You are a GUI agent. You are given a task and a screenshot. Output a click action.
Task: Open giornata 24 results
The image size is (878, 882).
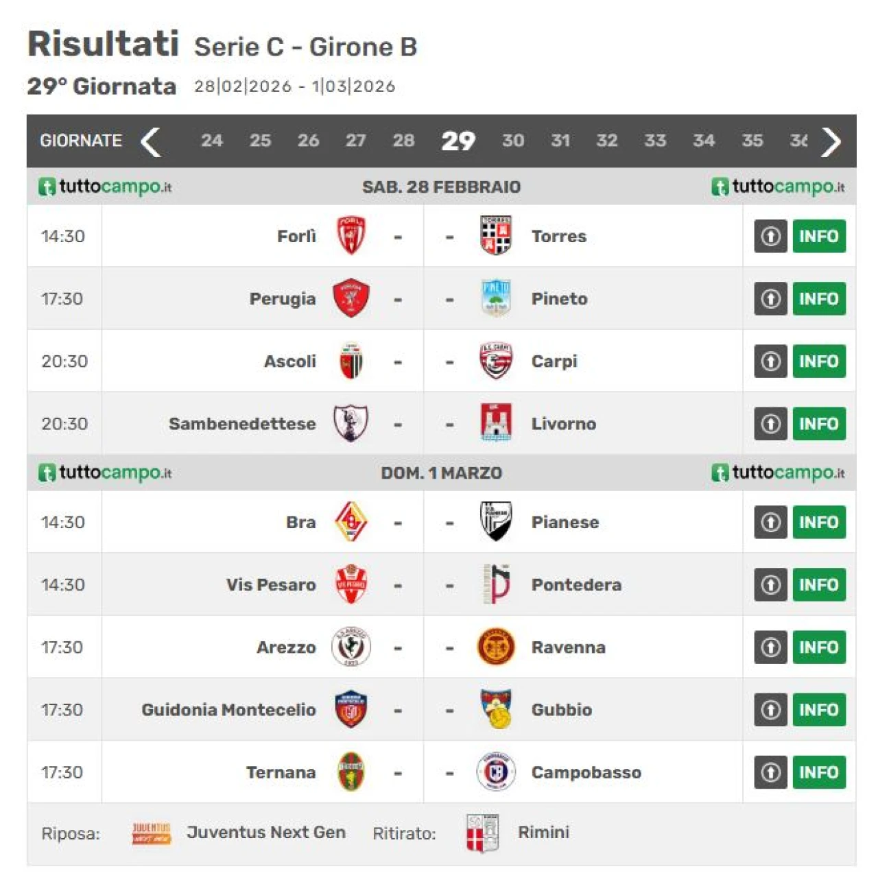point(211,141)
